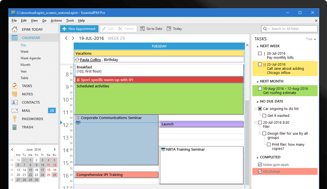Click in the Search in: All fields box

tap(289, 29)
